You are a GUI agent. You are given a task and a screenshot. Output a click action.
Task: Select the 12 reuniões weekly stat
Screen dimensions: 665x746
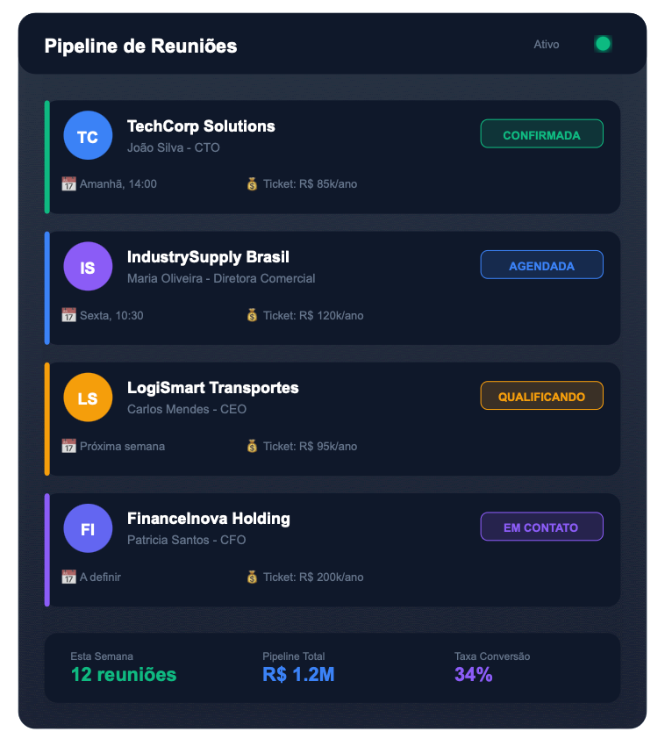tap(124, 674)
